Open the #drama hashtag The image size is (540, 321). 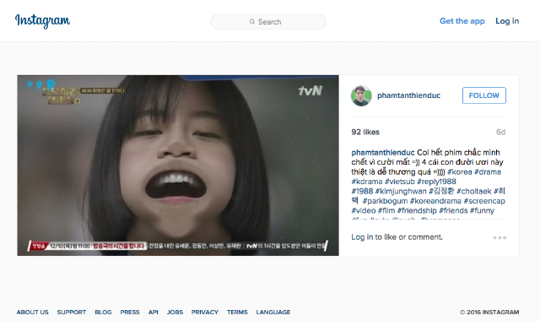pos(488,171)
